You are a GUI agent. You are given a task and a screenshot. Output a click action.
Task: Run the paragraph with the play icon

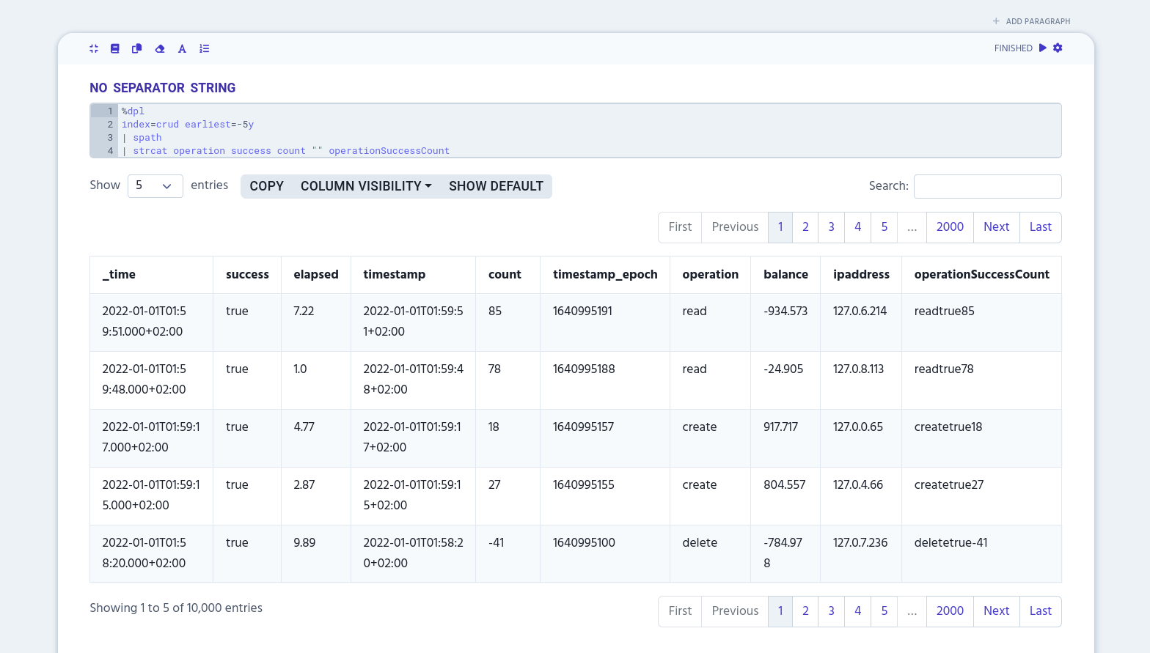pos(1043,48)
